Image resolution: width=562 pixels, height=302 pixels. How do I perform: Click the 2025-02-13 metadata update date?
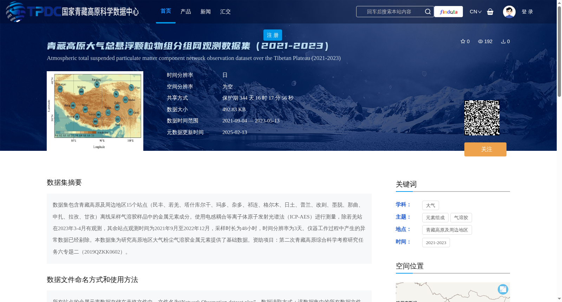click(235, 132)
